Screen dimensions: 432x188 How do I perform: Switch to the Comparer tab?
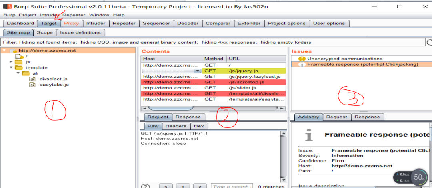[218, 24]
